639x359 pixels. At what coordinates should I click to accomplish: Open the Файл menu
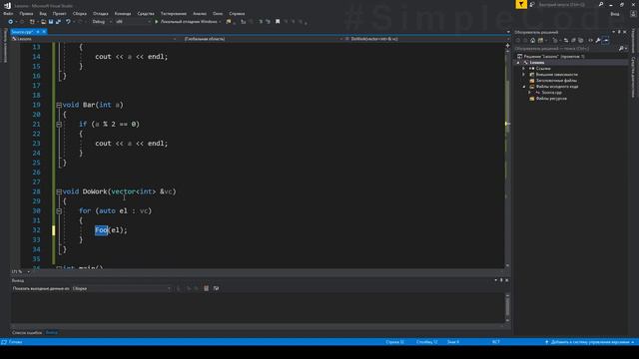pyautogui.click(x=8, y=13)
